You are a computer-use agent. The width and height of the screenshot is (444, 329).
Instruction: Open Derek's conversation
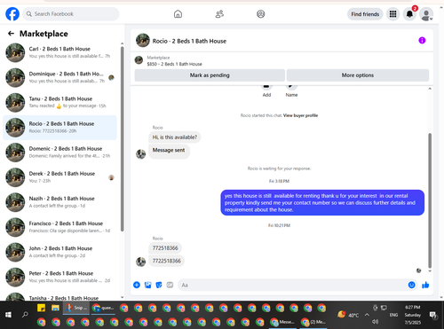[x=59, y=177]
